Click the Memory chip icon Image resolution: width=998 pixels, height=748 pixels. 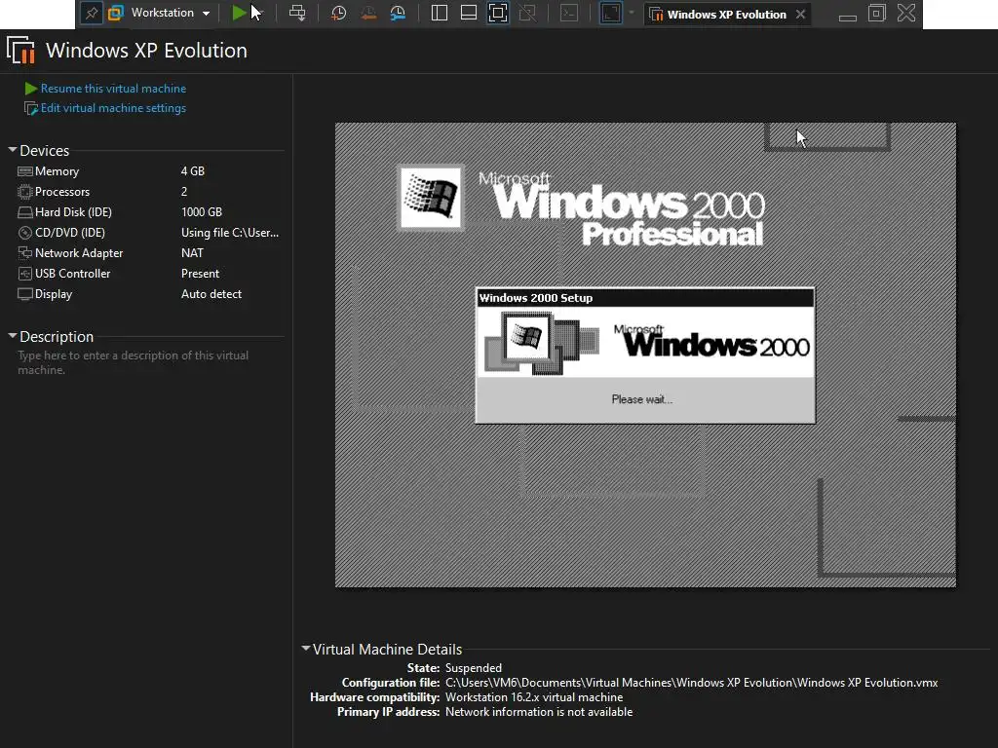click(x=24, y=171)
